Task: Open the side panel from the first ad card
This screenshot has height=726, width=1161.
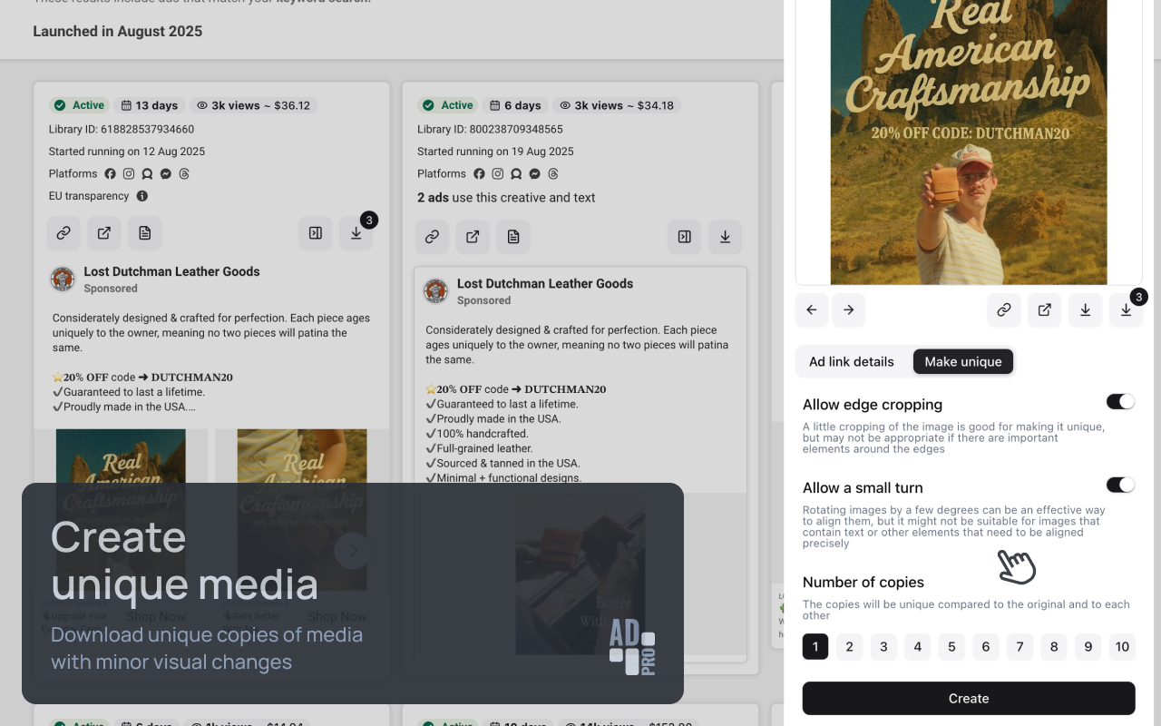Action: pyautogui.click(x=315, y=233)
